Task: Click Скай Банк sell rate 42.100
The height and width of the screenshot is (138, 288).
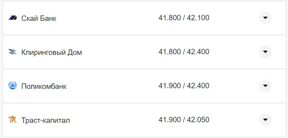Action: click(x=198, y=18)
